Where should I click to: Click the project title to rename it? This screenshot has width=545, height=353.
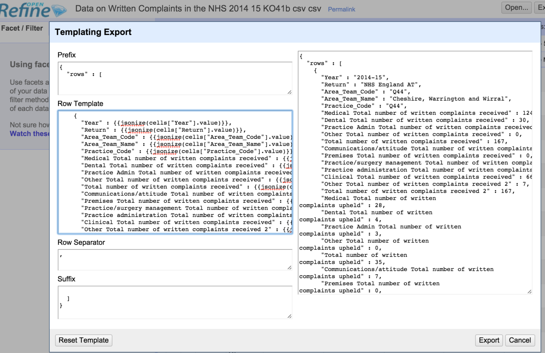[x=197, y=8]
